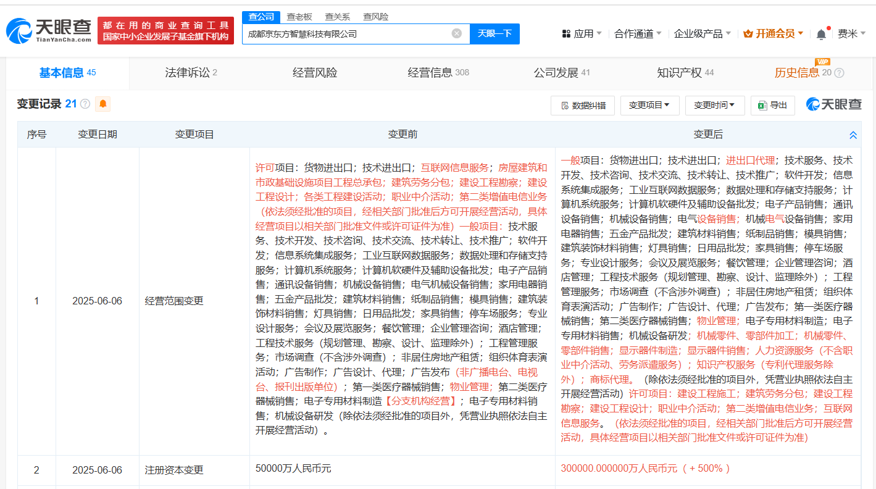Select the 查老板 search tab
The height and width of the screenshot is (489, 876).
pyautogui.click(x=299, y=17)
